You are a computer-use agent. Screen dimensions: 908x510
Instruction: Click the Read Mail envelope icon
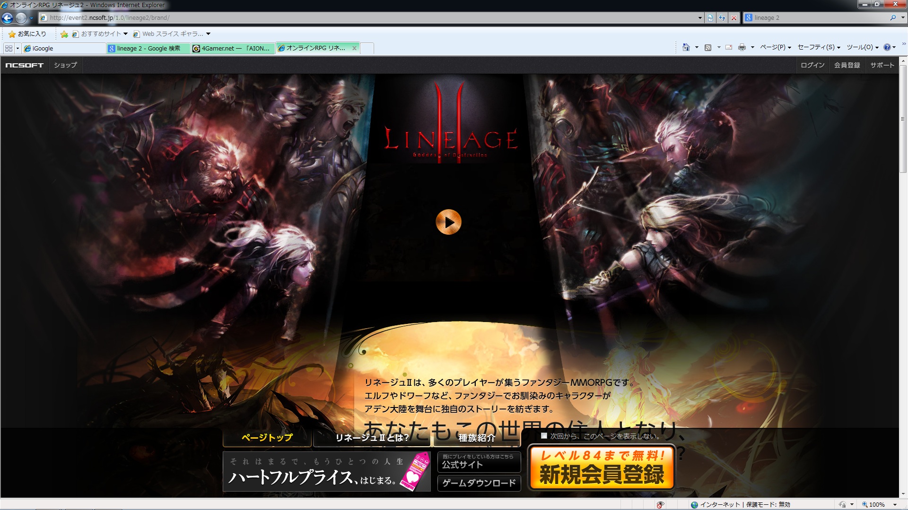tap(729, 47)
